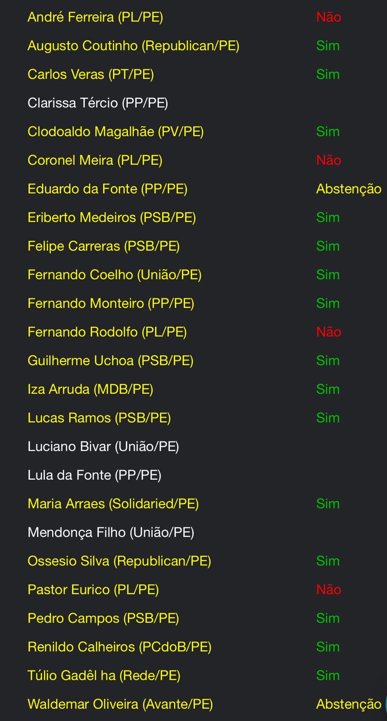
Task: Select Clodoaldo Magalhãe (PV/PE) row
Action: click(x=115, y=132)
